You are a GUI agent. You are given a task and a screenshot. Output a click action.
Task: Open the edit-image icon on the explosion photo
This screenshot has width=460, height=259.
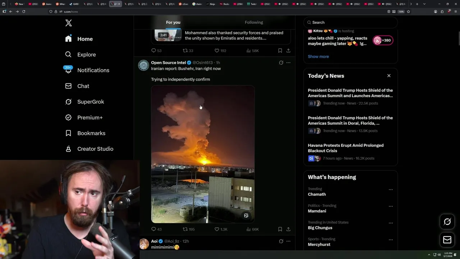[x=246, y=216]
